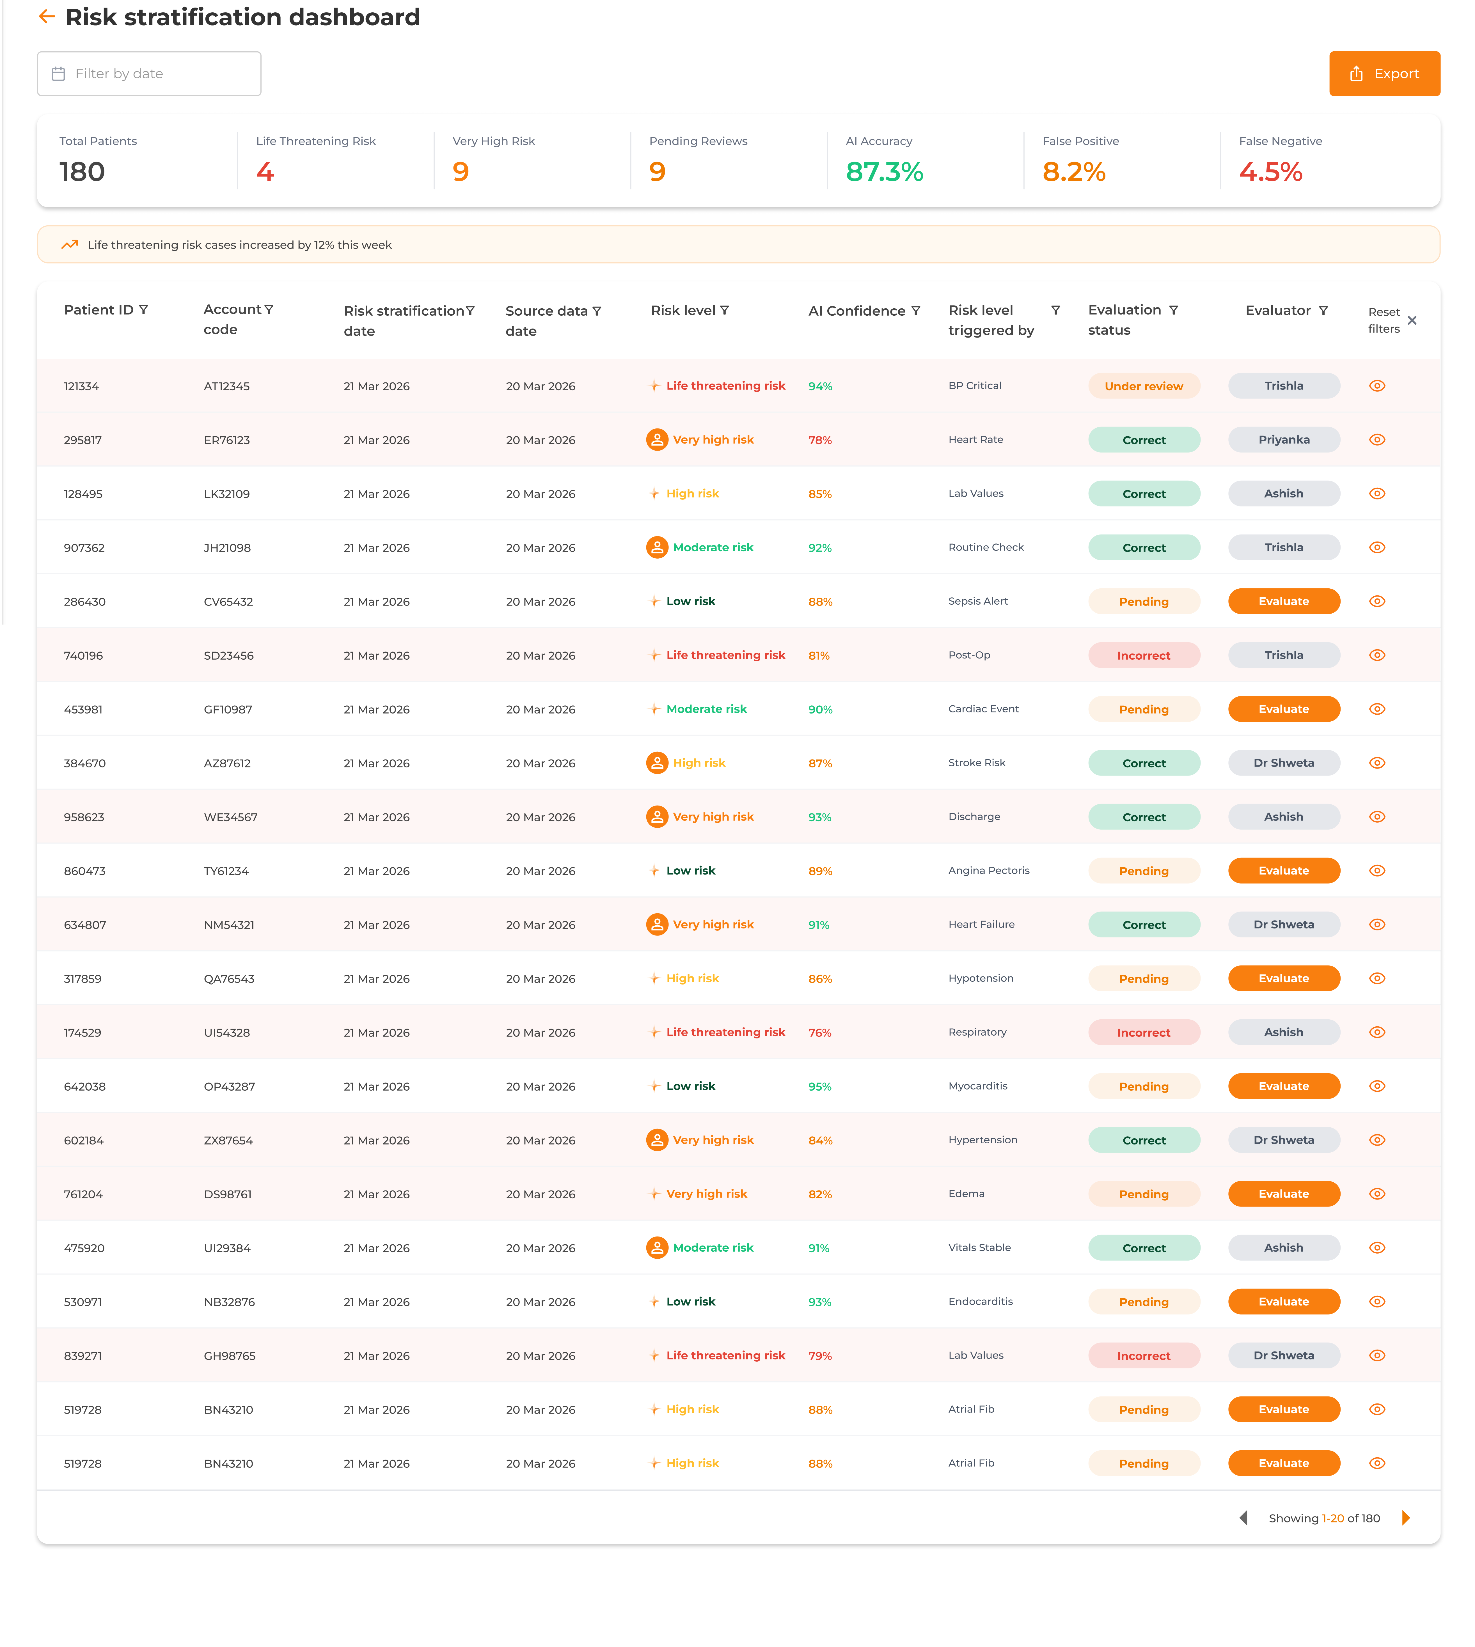
Task: Click the AI sparkle icon for patient 121334
Action: [655, 386]
